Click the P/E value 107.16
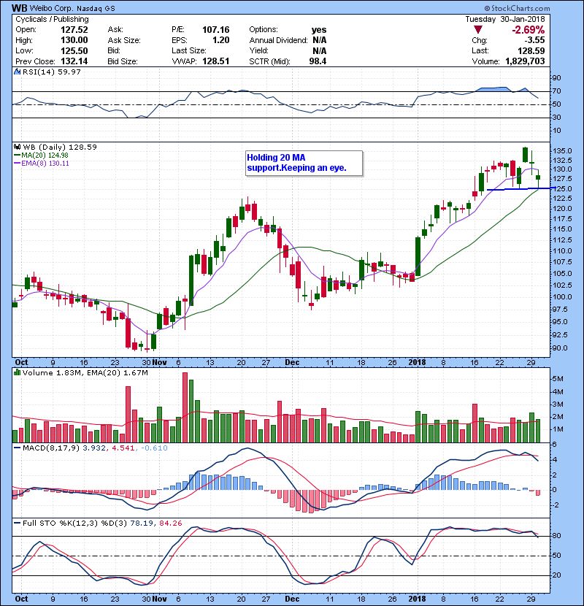This screenshot has width=584, height=606. point(215,30)
